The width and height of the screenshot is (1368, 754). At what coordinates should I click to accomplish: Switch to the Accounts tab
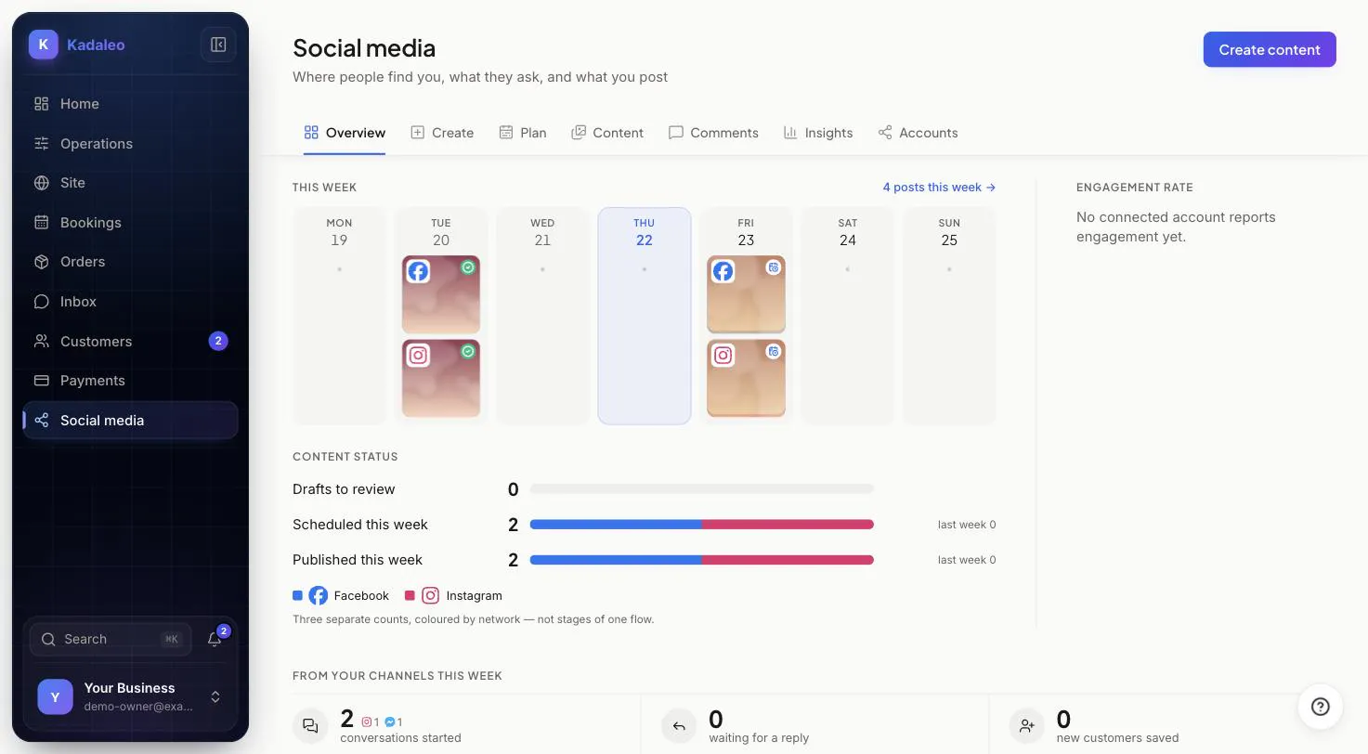[x=918, y=133]
